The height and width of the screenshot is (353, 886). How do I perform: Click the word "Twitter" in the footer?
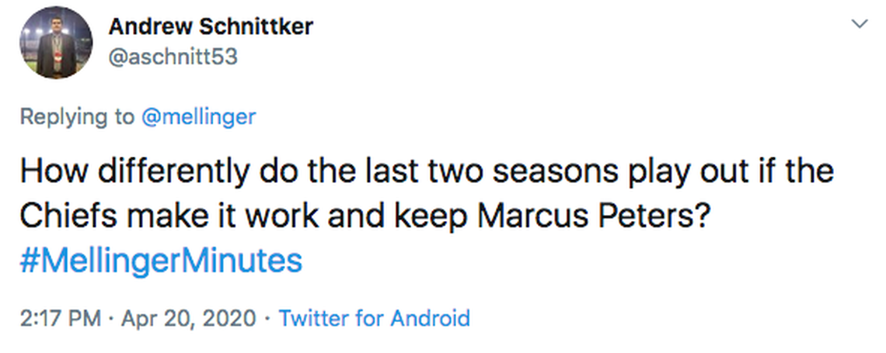(313, 318)
